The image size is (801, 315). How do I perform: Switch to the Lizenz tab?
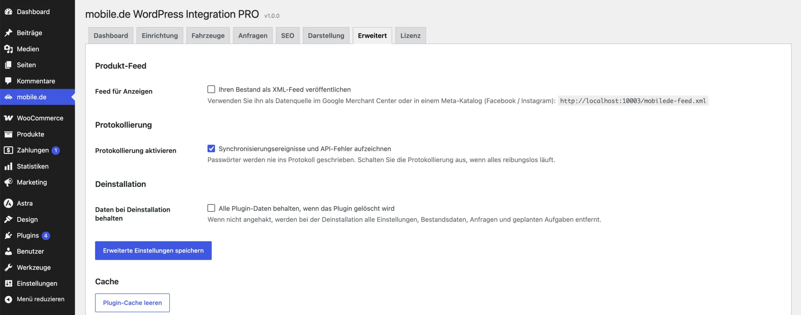[411, 36]
